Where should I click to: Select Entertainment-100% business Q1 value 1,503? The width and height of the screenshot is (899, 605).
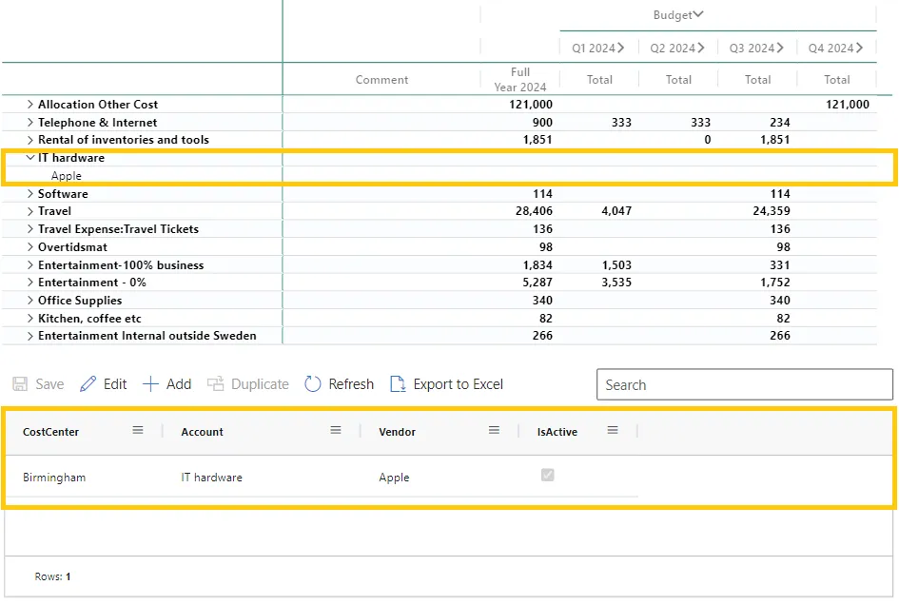pos(616,265)
